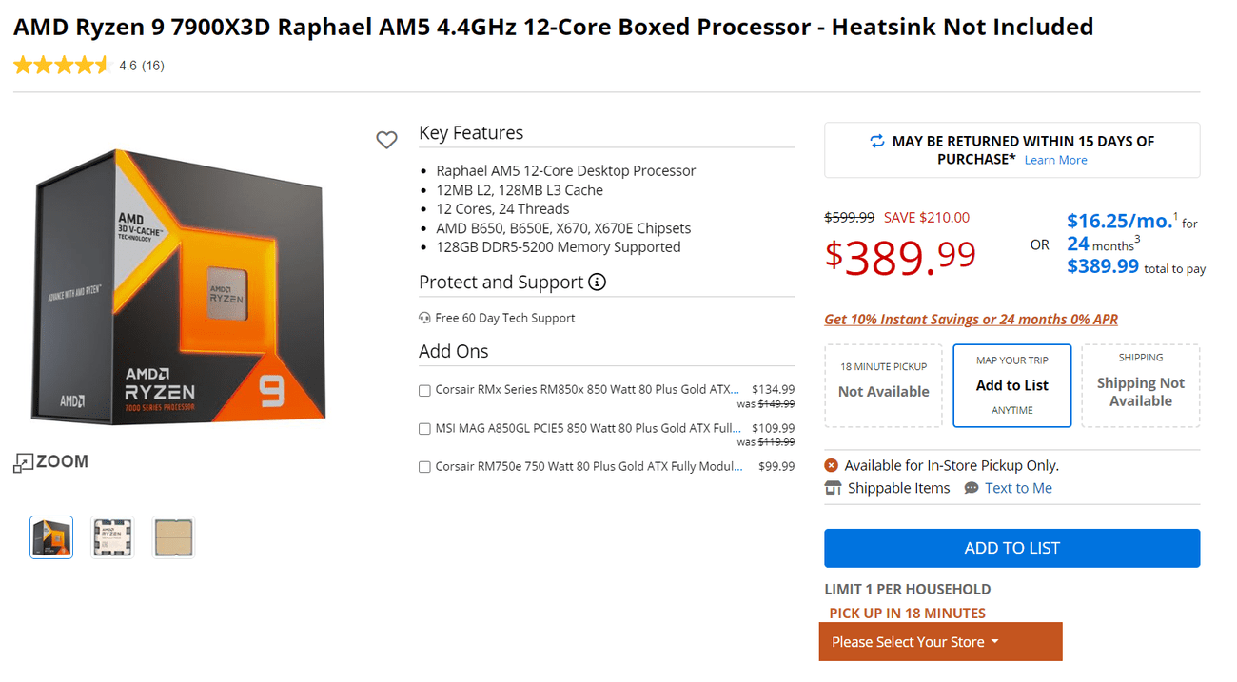Image resolution: width=1237 pixels, height=682 pixels.
Task: Click the return policy refresh arrows icon
Action: tap(876, 142)
